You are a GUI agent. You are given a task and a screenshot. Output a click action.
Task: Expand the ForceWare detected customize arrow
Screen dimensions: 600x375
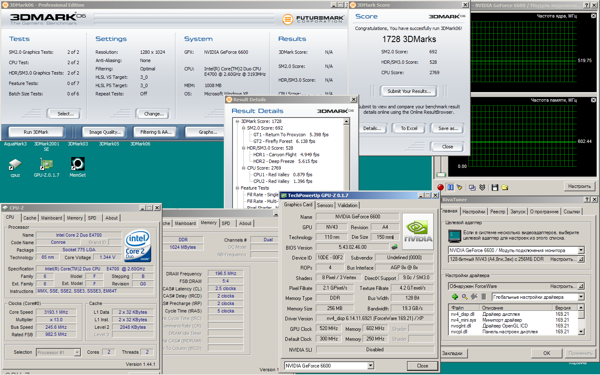tap(581, 286)
